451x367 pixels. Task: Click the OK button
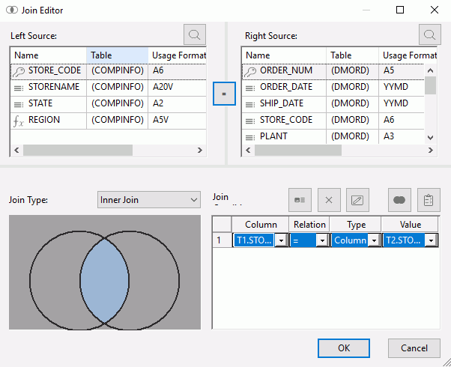click(344, 348)
